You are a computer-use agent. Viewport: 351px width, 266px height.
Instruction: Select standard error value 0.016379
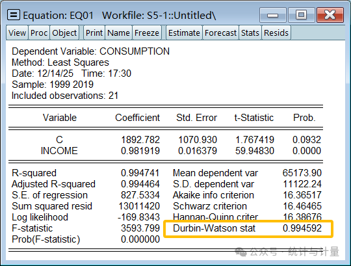[198, 151]
